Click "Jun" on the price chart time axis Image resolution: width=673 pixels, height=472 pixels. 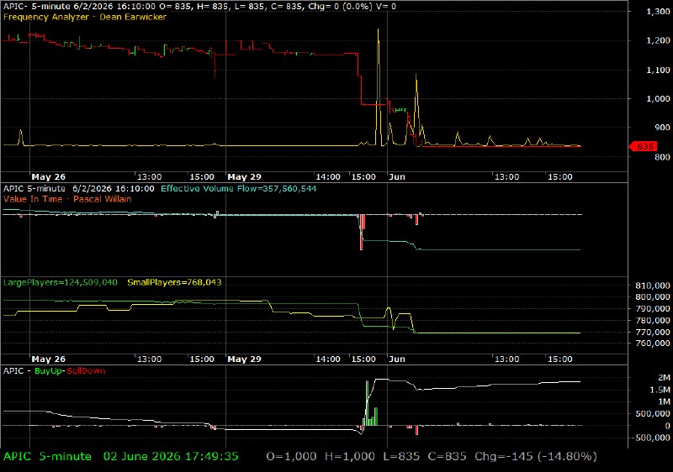point(397,177)
